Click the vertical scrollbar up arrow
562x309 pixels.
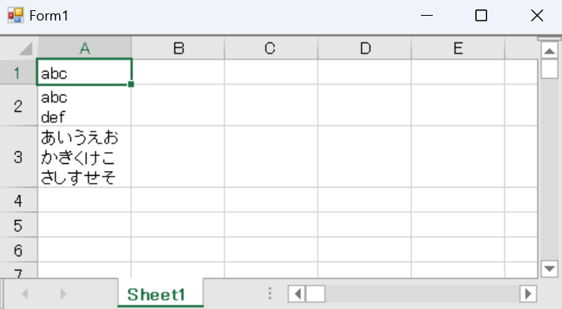[x=549, y=50]
